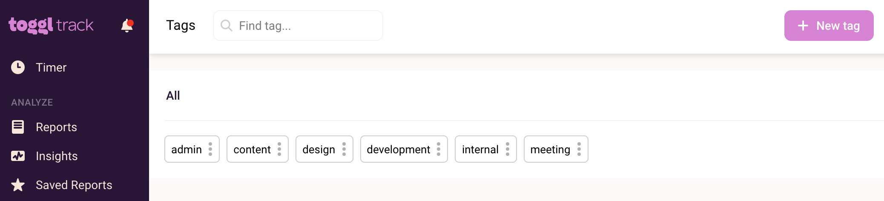
Task: Open options menu for meeting tag
Action: coord(579,149)
